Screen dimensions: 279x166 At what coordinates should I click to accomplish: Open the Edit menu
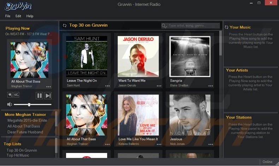[18, 16]
